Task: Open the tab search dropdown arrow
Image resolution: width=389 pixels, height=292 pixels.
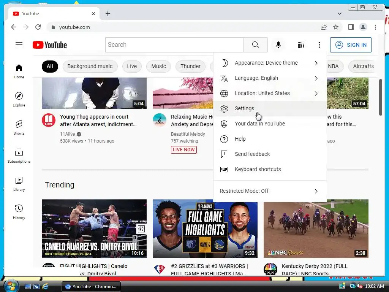Action: point(339,14)
